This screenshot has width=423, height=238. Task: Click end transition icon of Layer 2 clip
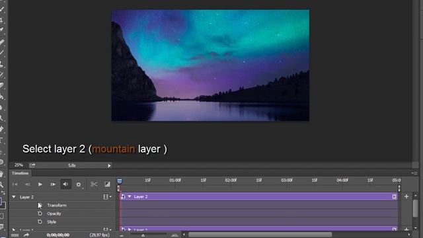pyautogui.click(x=394, y=197)
